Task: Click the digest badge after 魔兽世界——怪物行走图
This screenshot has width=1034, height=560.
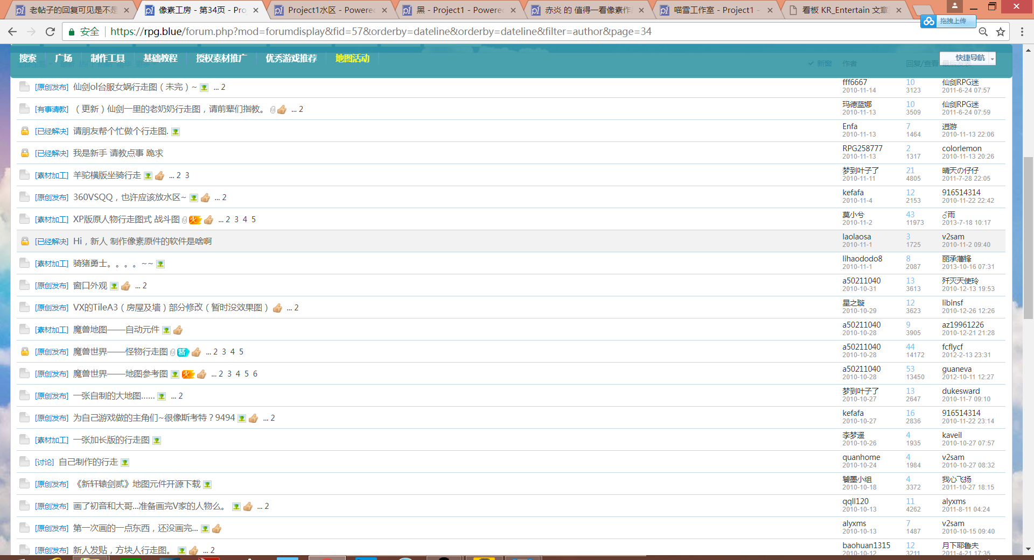Action: (x=183, y=352)
